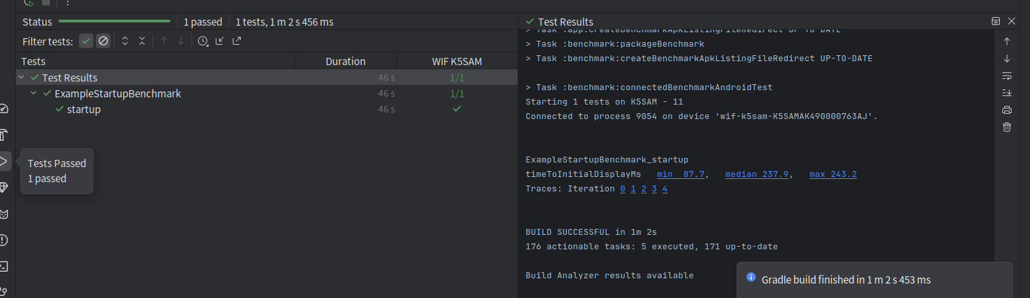Collapse the ExampleStartupBenchmark node
This screenshot has width=1030, height=298.
pyautogui.click(x=34, y=93)
